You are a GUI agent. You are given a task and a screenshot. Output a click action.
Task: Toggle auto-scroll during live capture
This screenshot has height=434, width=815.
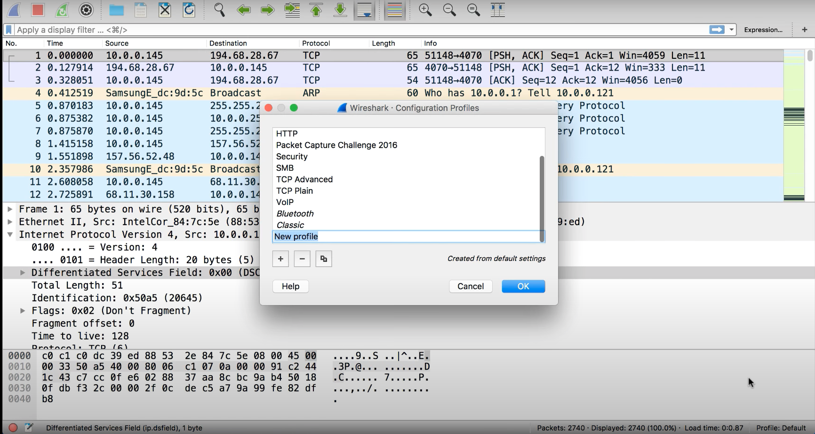[365, 10]
